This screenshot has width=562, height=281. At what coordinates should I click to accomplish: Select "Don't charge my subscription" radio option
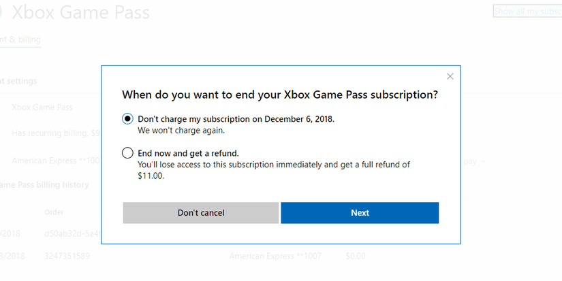[x=127, y=119]
